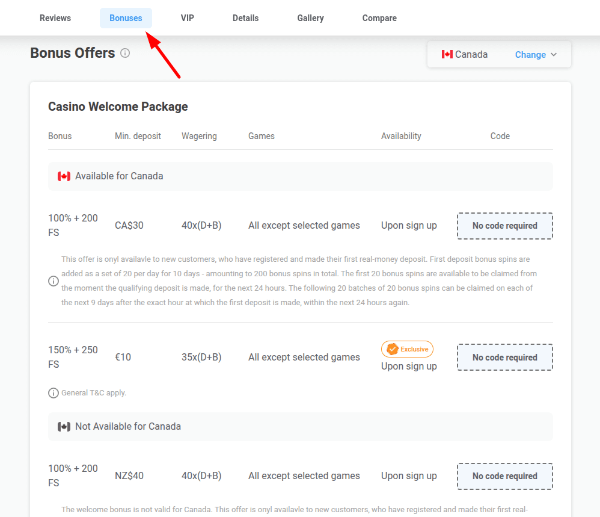The height and width of the screenshot is (517, 600).
Task: Switch to the Compare tab
Action: pyautogui.click(x=379, y=18)
